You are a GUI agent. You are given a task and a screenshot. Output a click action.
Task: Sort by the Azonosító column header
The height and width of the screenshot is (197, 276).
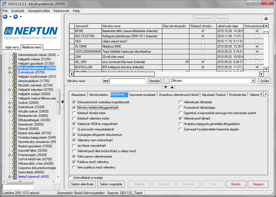click(88, 26)
